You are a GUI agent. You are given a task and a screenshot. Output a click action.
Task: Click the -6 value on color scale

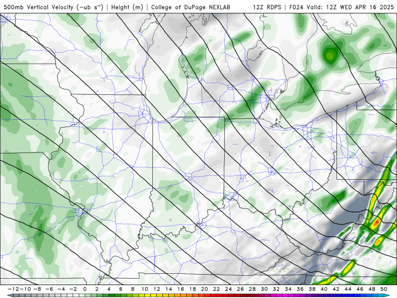pyautogui.click(x=49, y=289)
